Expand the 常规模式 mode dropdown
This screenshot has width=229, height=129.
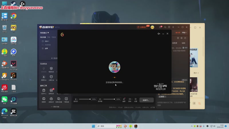point(44,33)
